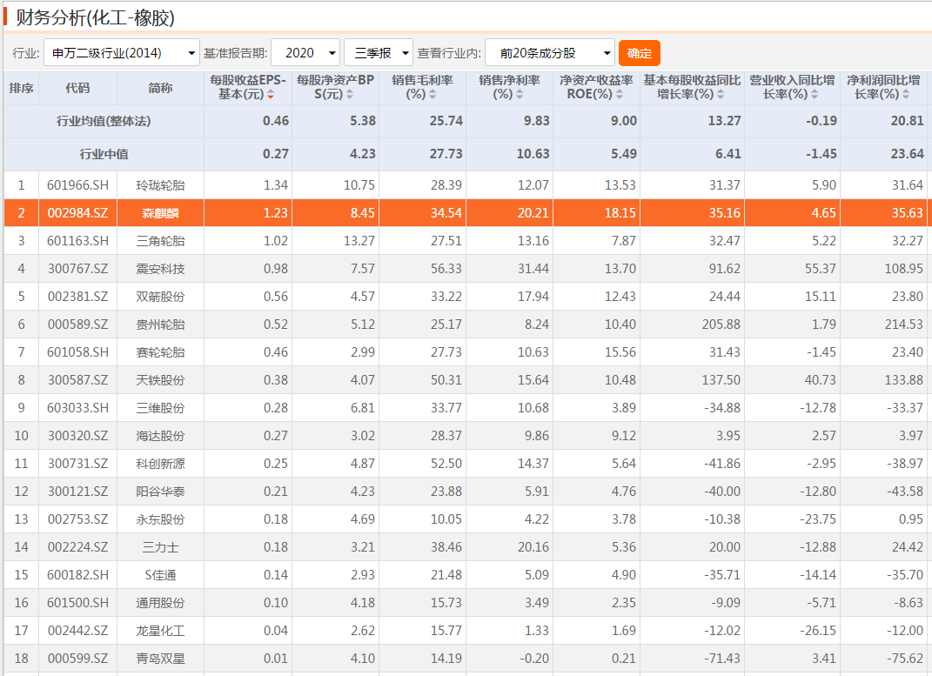Screen dimensions: 932x676
Task: Click the 三力士 name cell
Action: [x=160, y=547]
